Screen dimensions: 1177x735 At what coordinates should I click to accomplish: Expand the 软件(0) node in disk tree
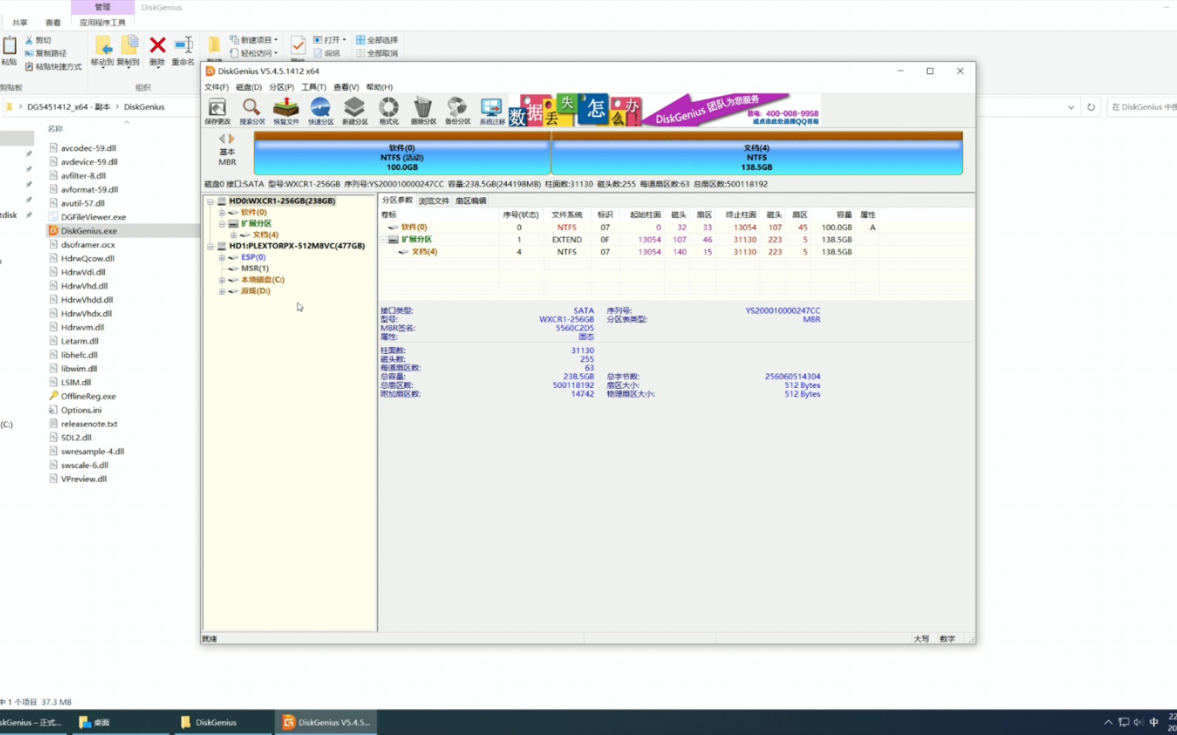[x=221, y=212]
